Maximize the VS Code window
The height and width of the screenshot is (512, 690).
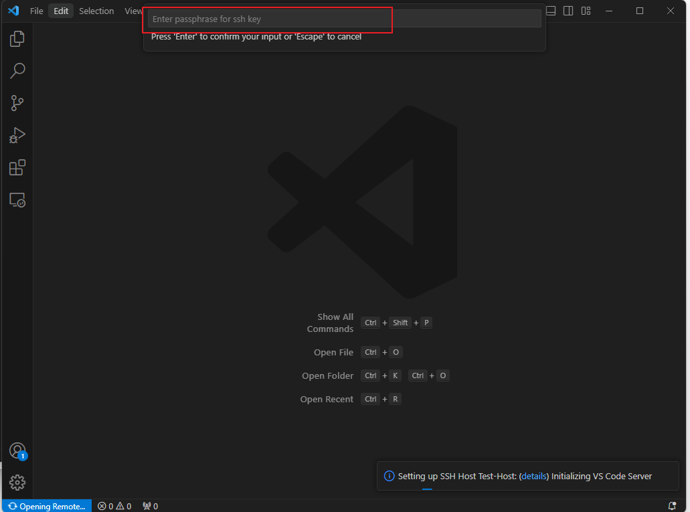click(640, 11)
